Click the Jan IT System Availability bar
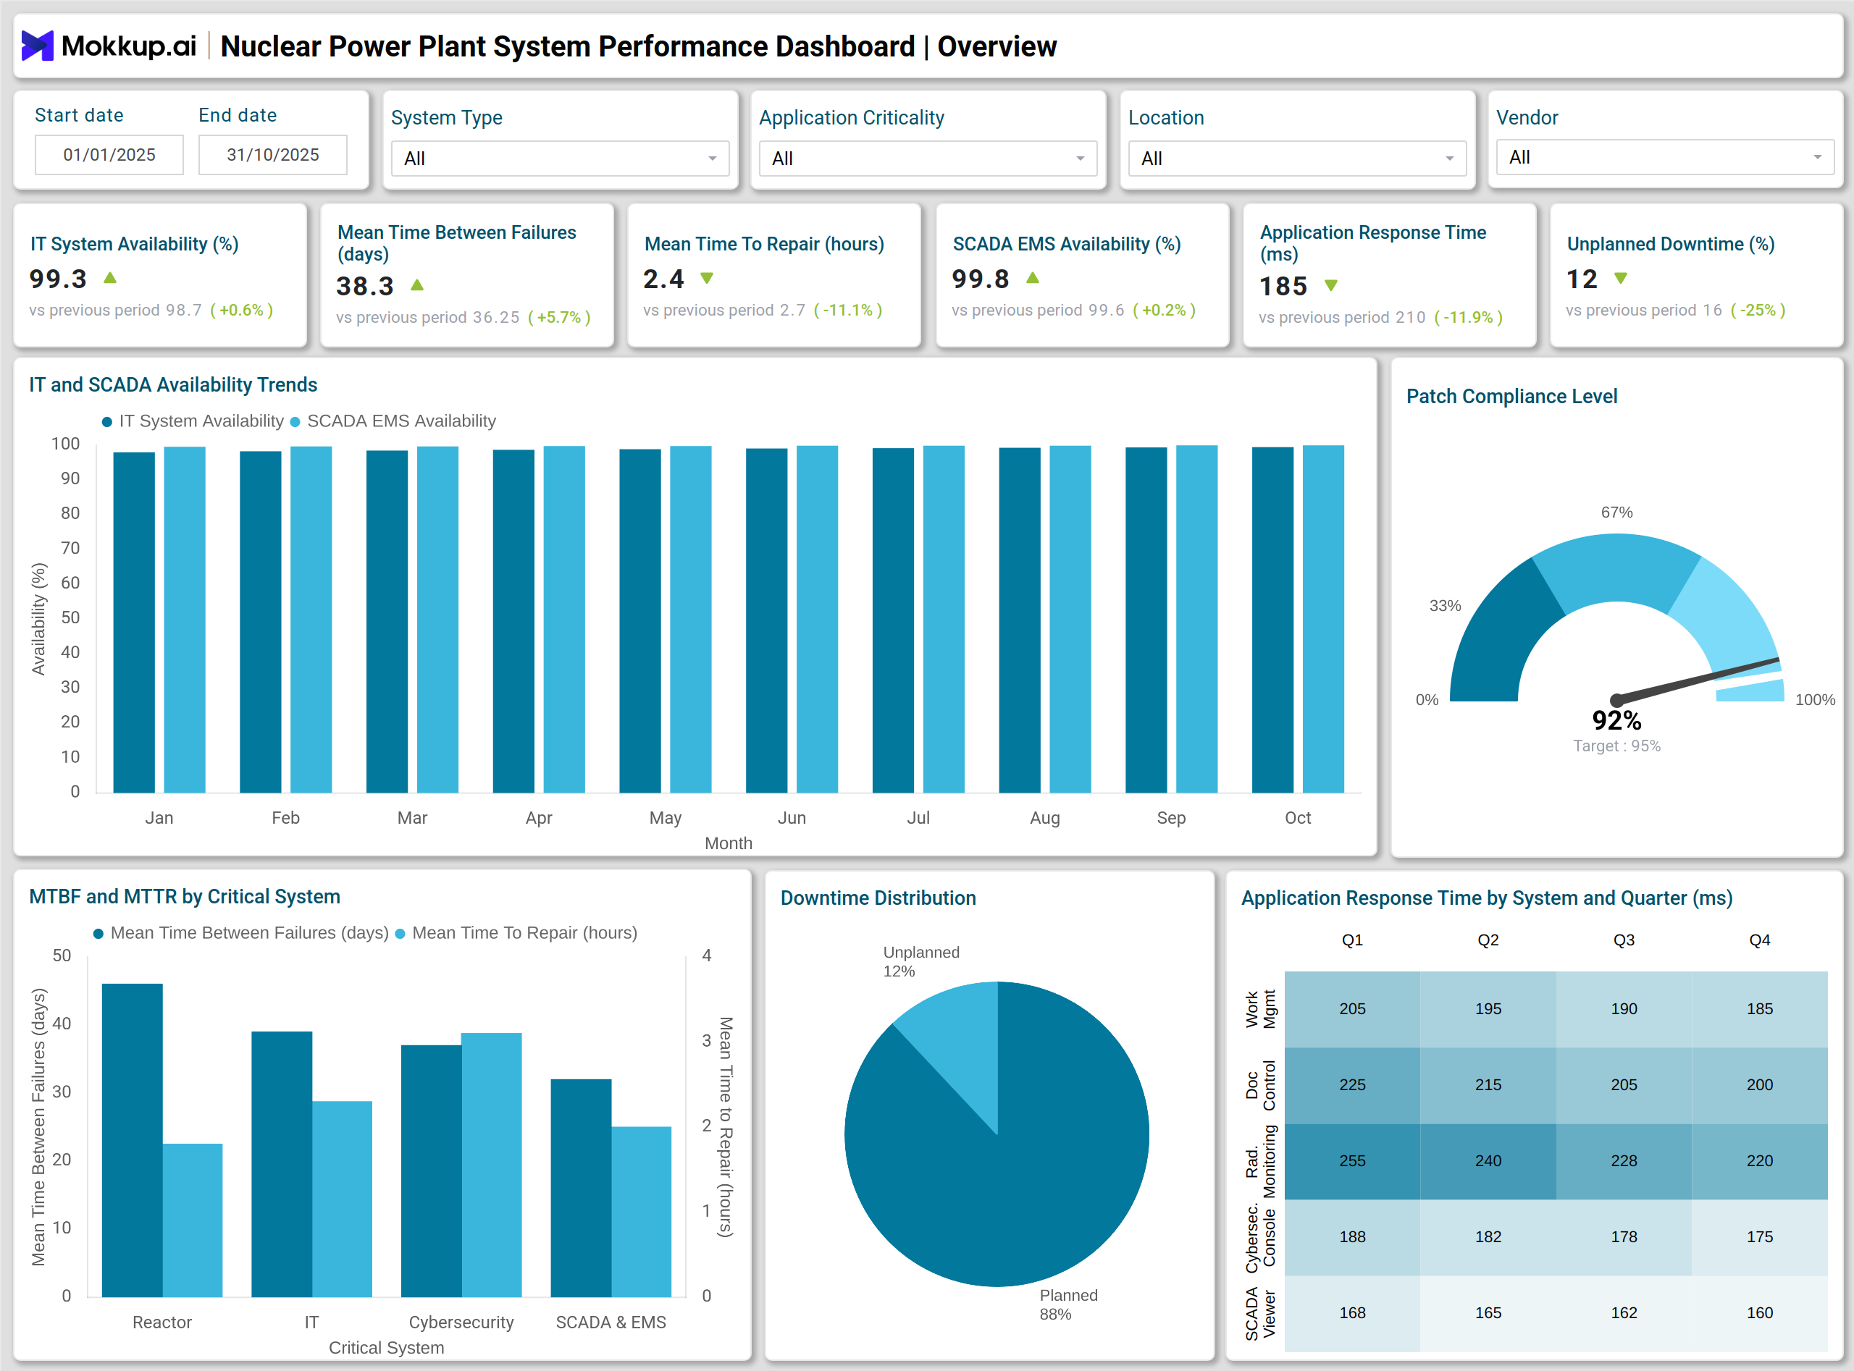The height and width of the screenshot is (1371, 1854). (x=134, y=623)
